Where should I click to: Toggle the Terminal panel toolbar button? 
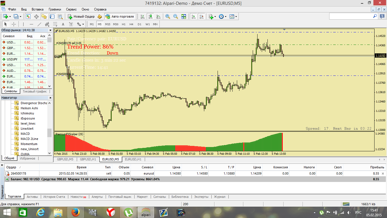pyautogui.click(x=52, y=16)
